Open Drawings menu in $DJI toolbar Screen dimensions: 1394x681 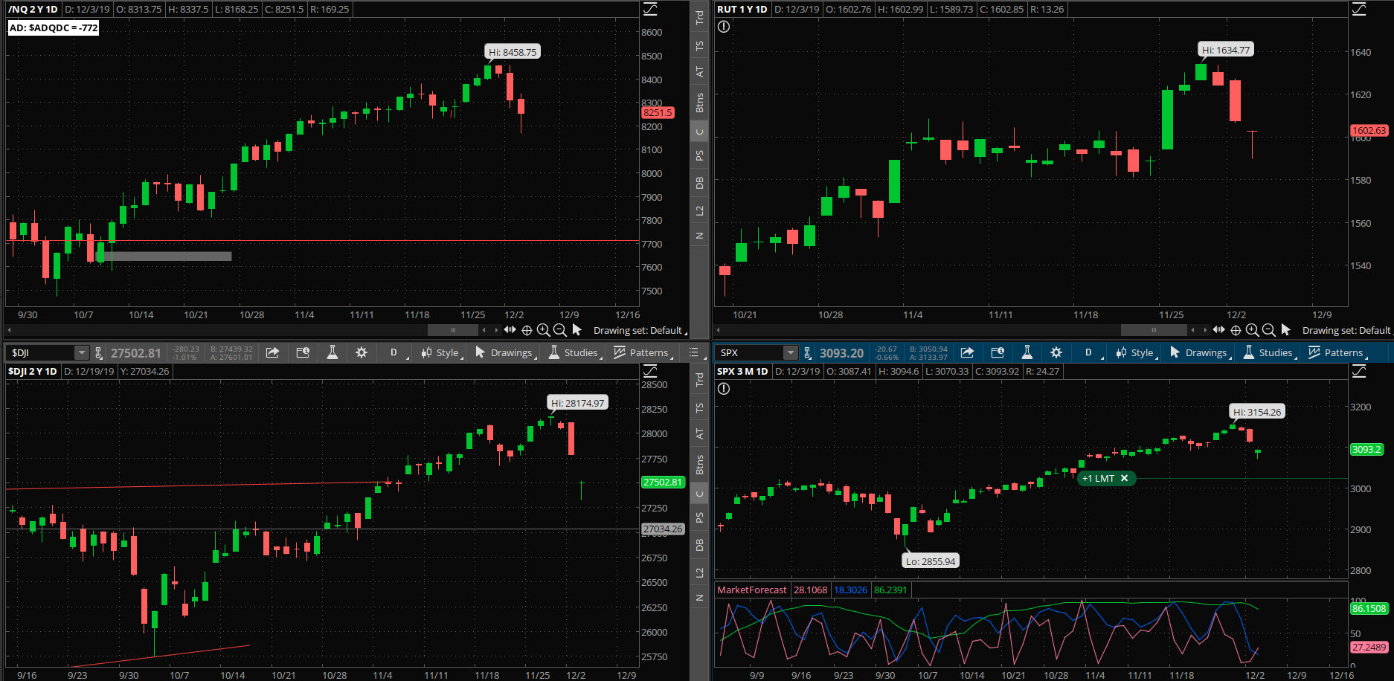505,352
